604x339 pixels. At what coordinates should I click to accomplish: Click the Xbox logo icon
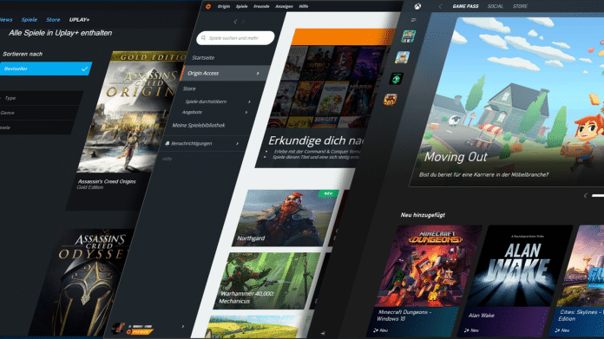coord(417,6)
